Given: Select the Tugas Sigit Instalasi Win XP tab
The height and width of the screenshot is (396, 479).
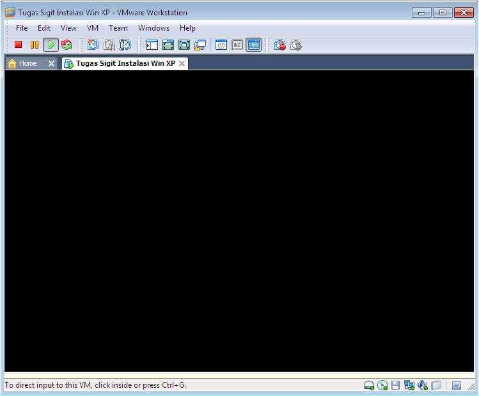Looking at the screenshot, I should coord(125,63).
